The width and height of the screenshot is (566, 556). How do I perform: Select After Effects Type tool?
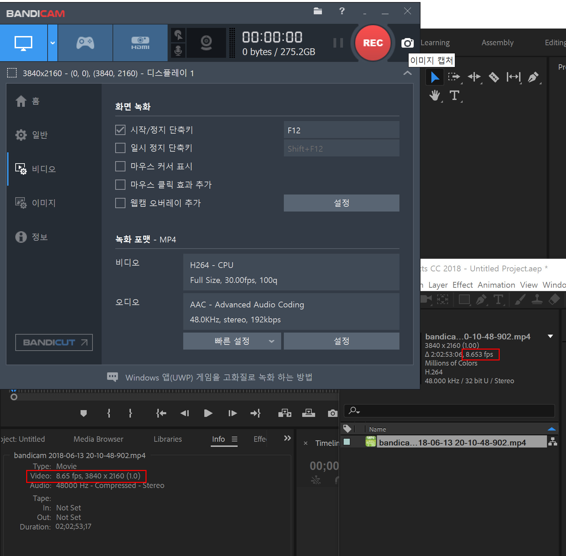(x=499, y=300)
